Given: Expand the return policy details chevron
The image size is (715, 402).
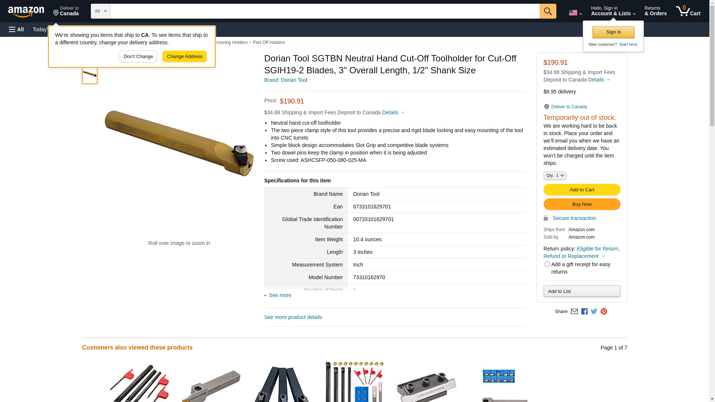Looking at the screenshot, I should pyautogui.click(x=604, y=256).
